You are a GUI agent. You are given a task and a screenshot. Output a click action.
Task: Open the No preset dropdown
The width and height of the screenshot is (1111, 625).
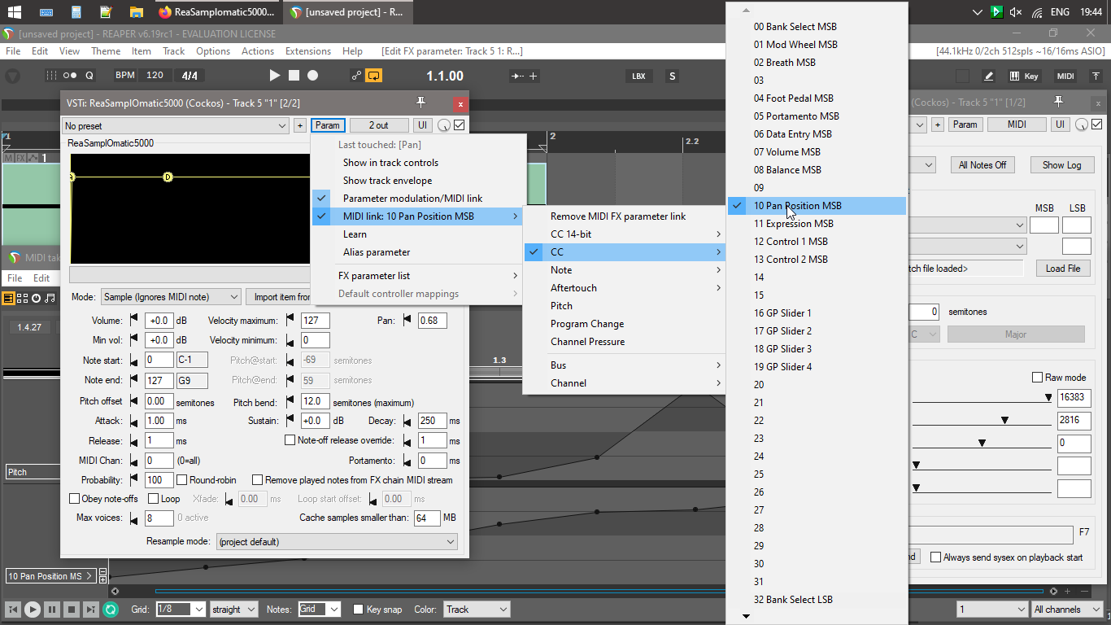point(176,125)
